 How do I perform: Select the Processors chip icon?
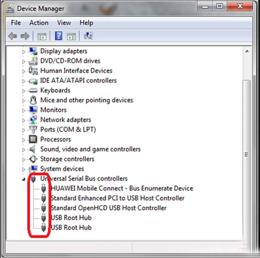(33, 140)
